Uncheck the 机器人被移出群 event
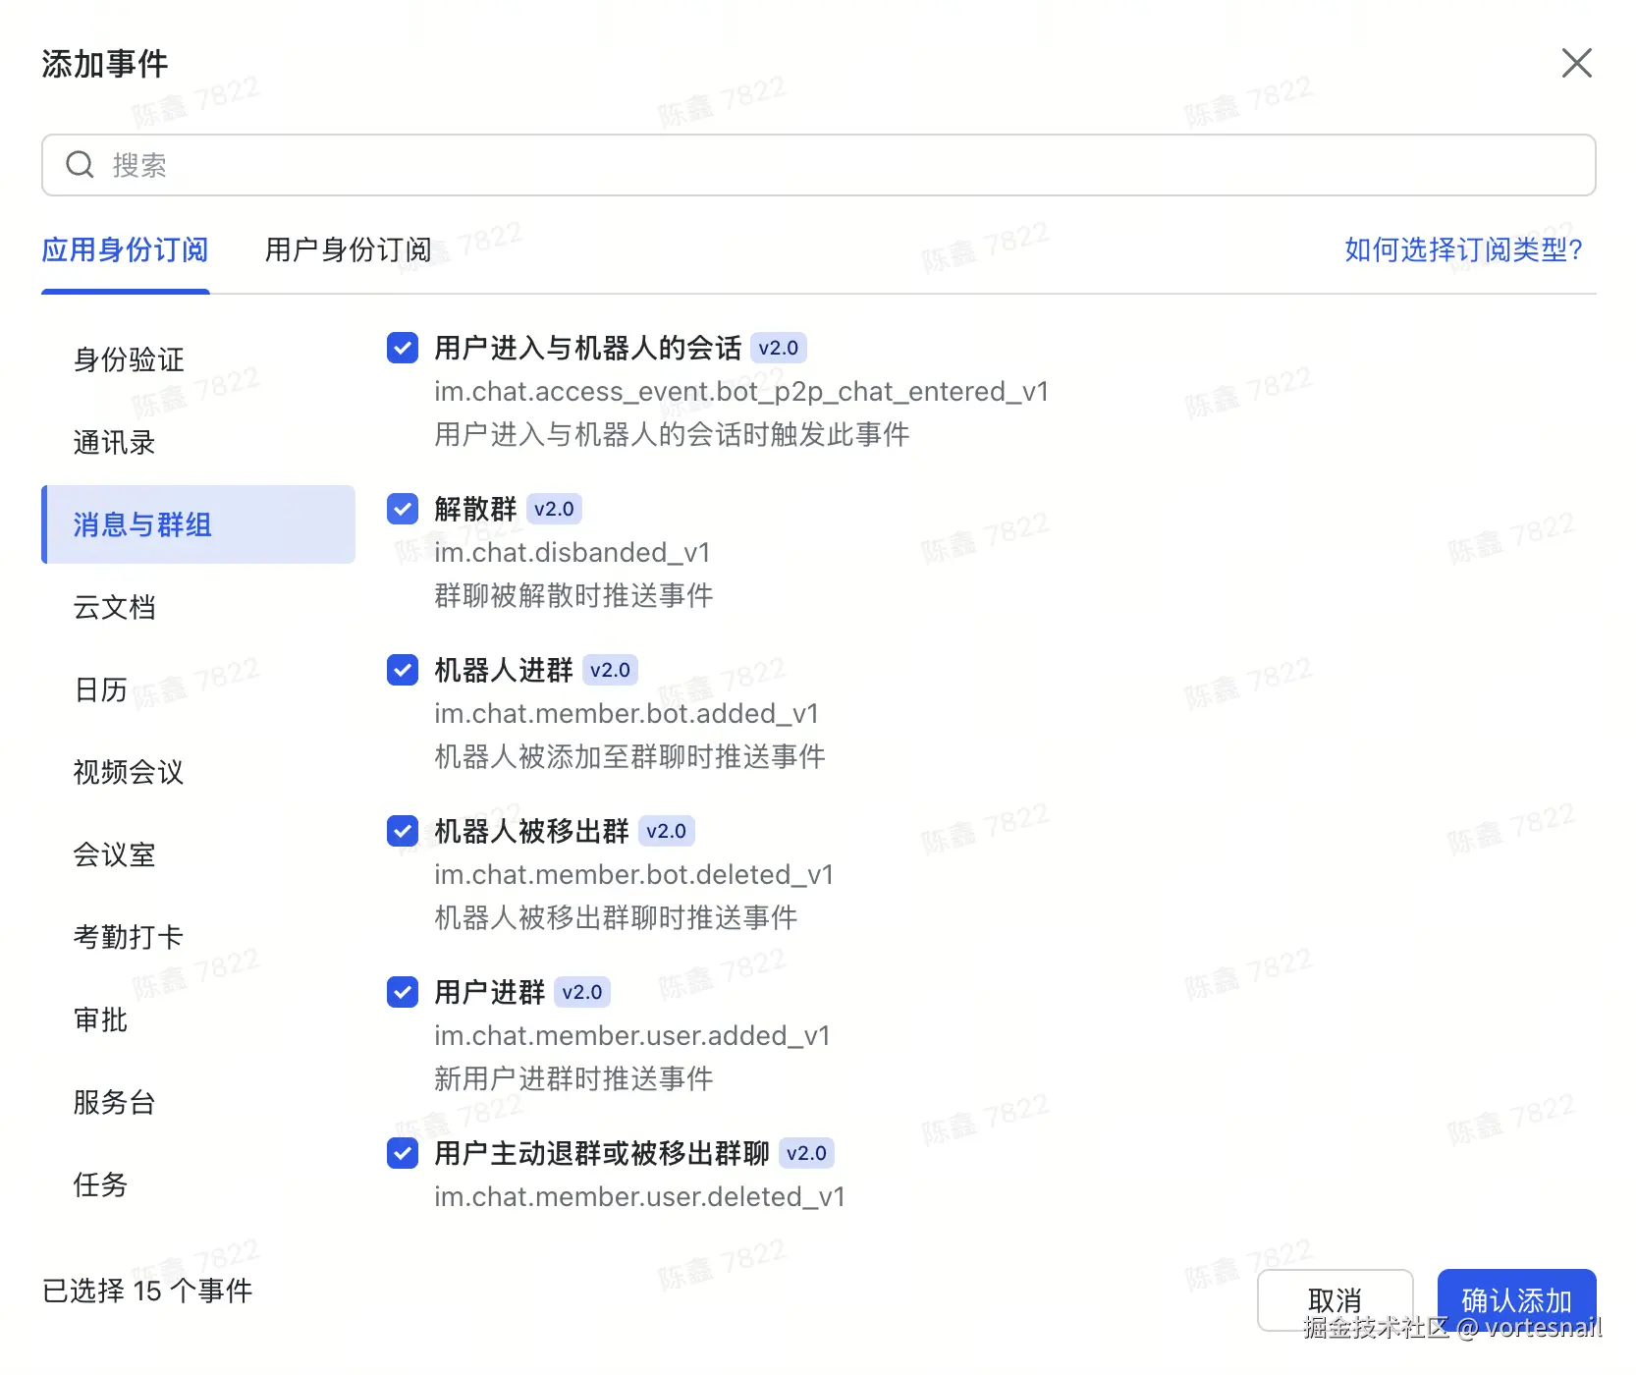Image resolution: width=1636 pixels, height=1375 pixels. click(402, 831)
